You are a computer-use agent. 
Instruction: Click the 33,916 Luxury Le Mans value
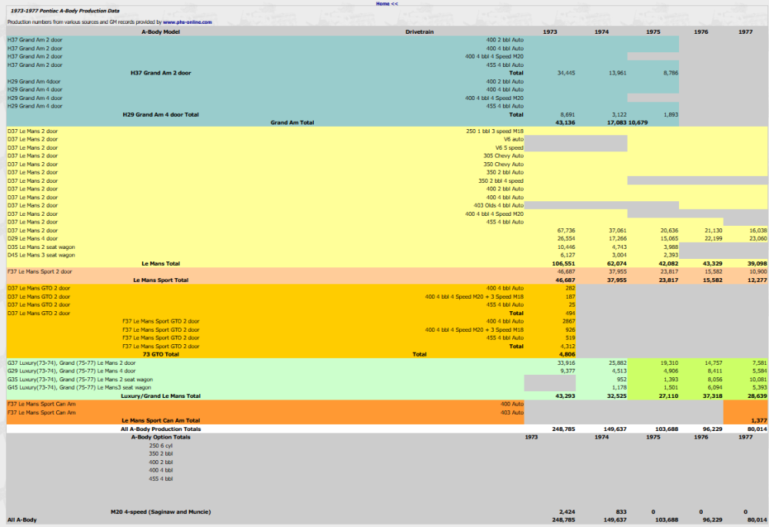tap(566, 363)
